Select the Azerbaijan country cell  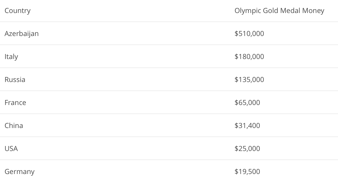point(21,33)
